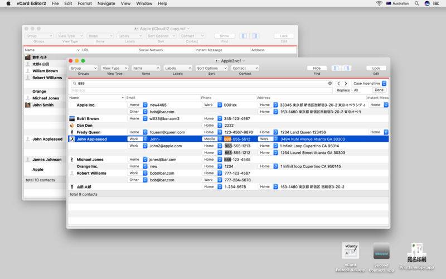The image size is (446, 279).
Task: Click the Australian input flag icon
Action: (x=389, y=3)
